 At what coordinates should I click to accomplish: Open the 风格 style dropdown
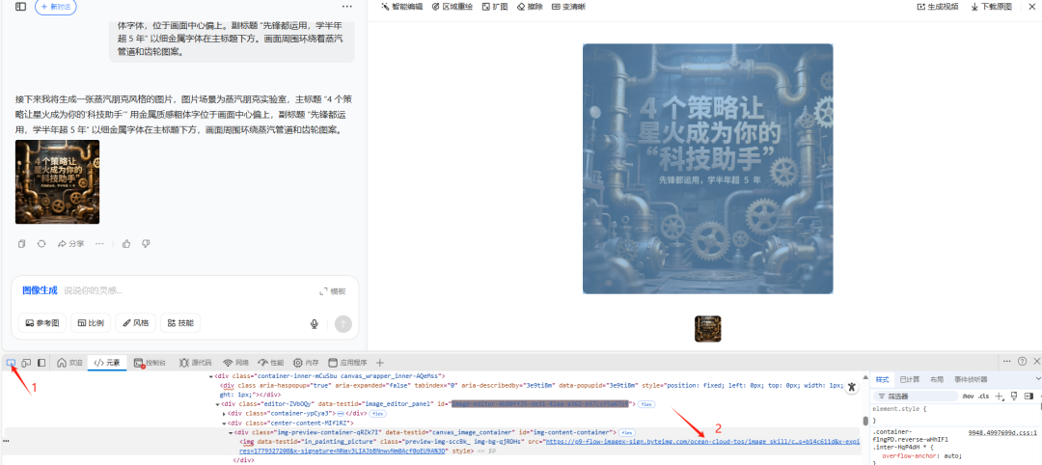pyautogui.click(x=136, y=323)
